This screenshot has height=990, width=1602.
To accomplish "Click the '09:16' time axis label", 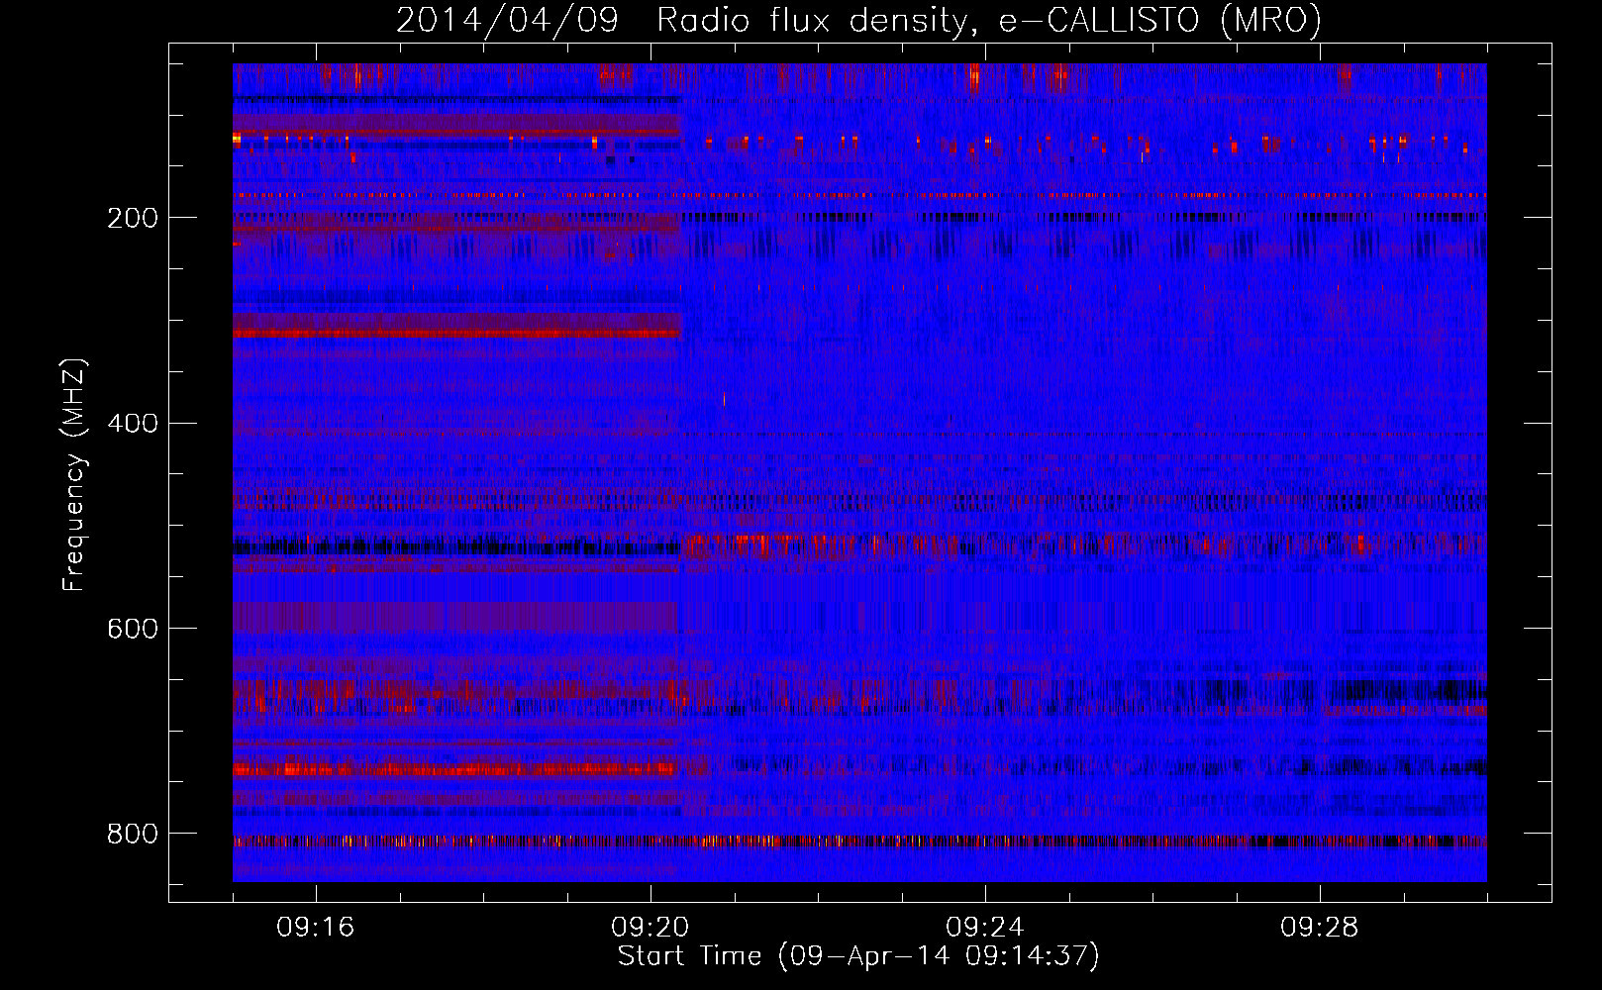I will click(316, 928).
